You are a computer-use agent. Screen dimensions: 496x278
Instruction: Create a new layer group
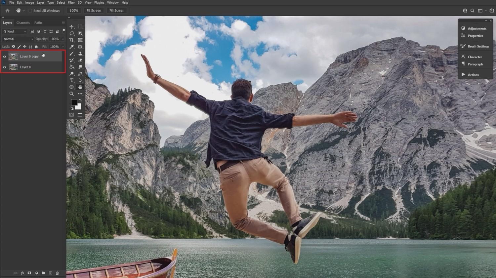pos(43,273)
